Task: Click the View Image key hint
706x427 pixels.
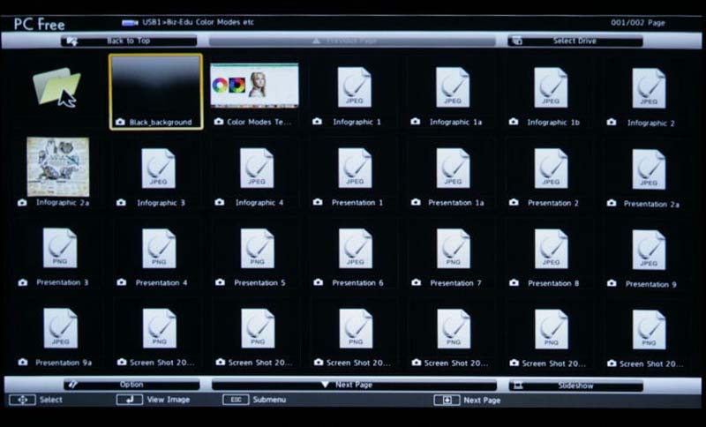Action: [x=153, y=400]
